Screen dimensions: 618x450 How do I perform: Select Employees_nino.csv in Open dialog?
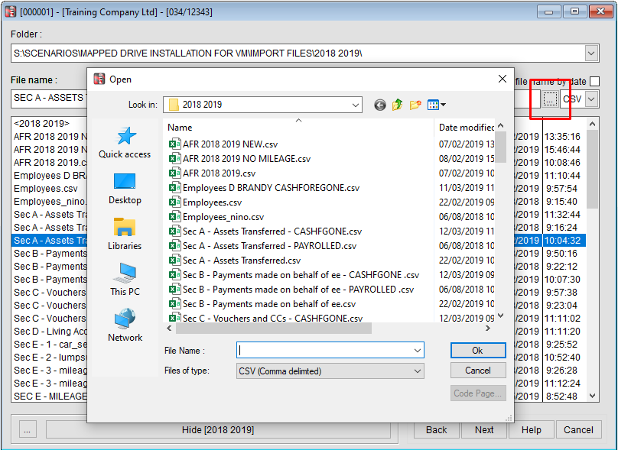216,217
